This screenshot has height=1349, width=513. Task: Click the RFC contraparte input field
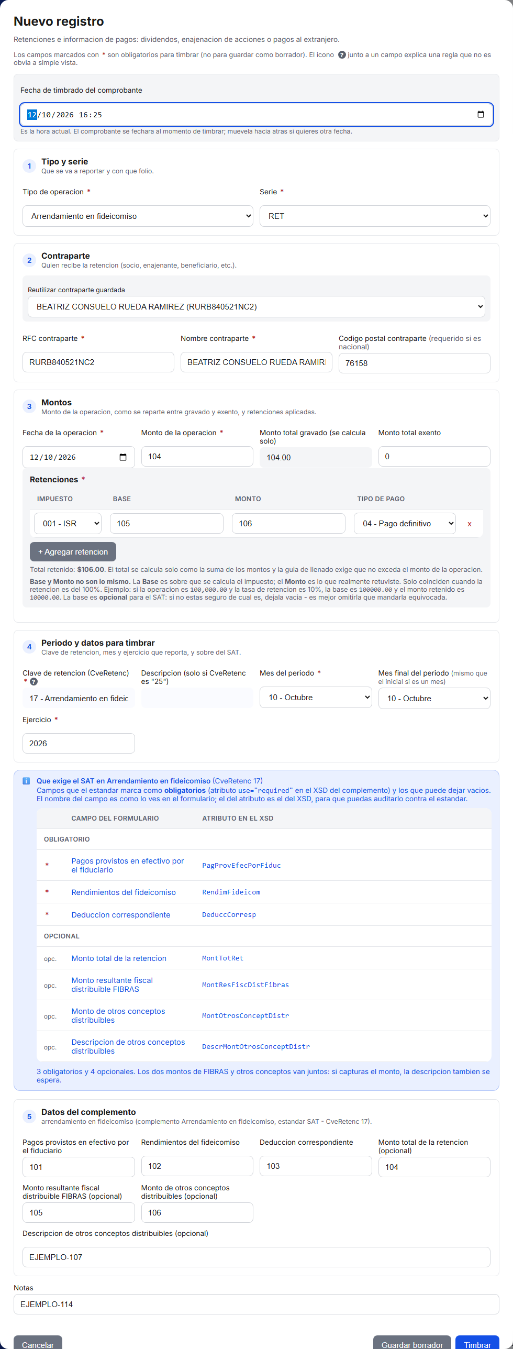coord(98,362)
